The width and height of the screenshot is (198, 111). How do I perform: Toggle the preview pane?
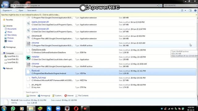[190, 10]
